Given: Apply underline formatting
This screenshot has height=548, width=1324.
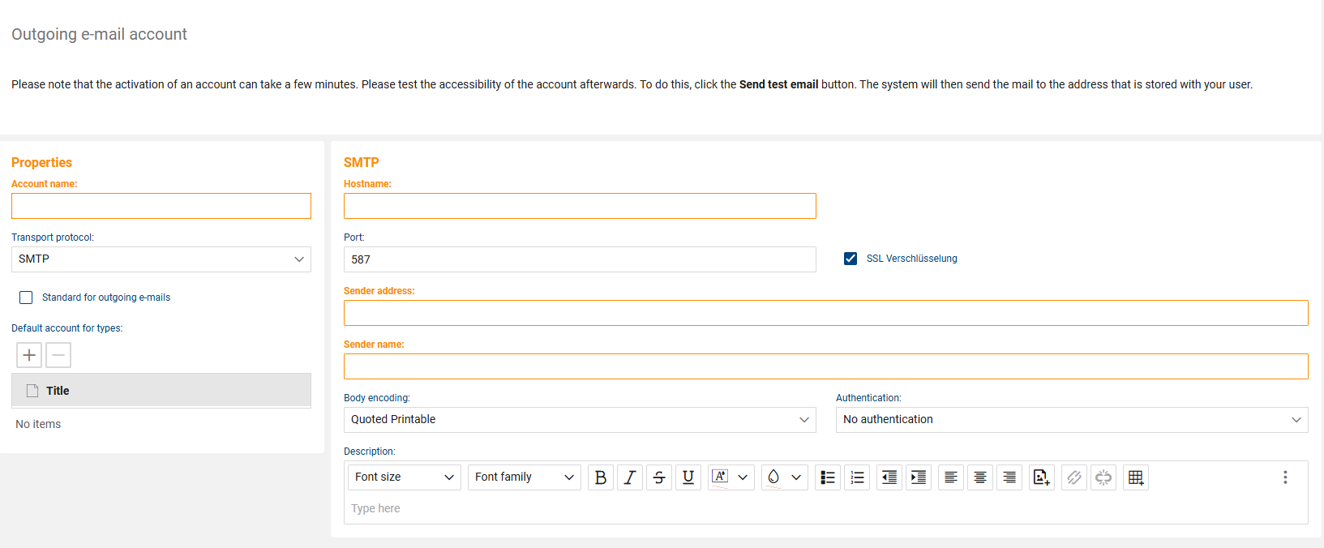Looking at the screenshot, I should click(x=688, y=477).
